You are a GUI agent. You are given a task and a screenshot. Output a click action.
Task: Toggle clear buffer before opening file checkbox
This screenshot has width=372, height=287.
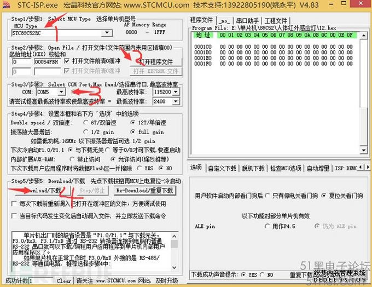(67, 62)
